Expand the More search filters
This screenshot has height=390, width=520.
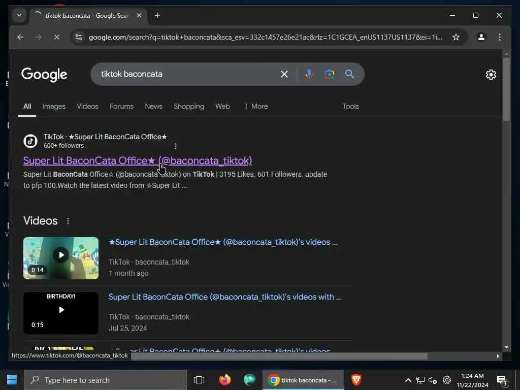(x=256, y=106)
